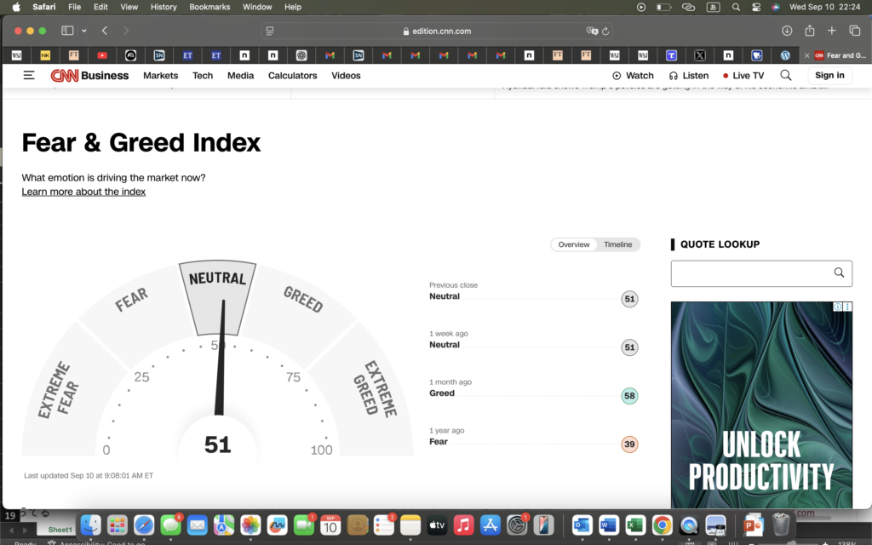
Task: Open the History menu in menu bar
Action: point(163,7)
